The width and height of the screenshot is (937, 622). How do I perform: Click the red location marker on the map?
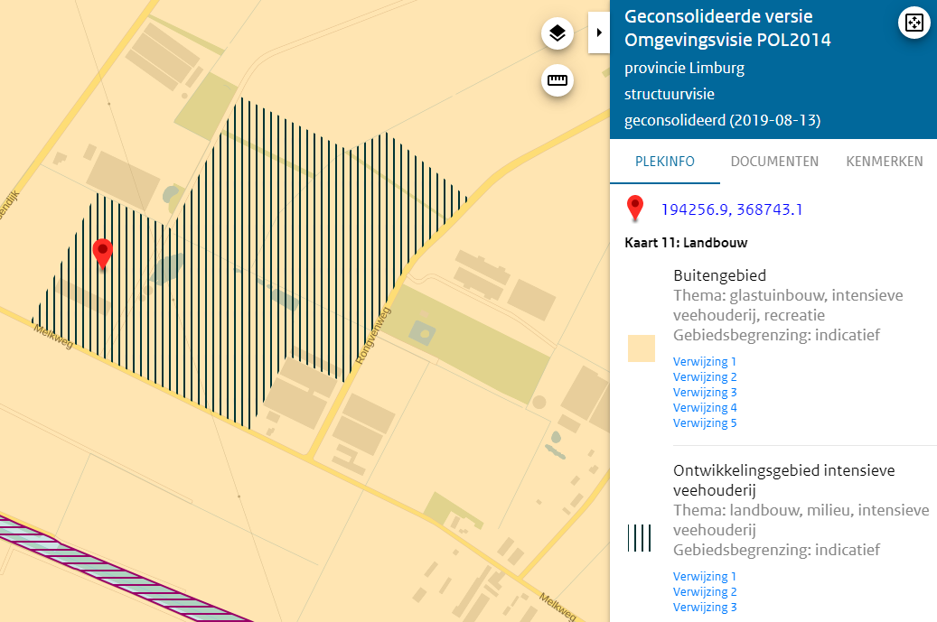(x=102, y=255)
